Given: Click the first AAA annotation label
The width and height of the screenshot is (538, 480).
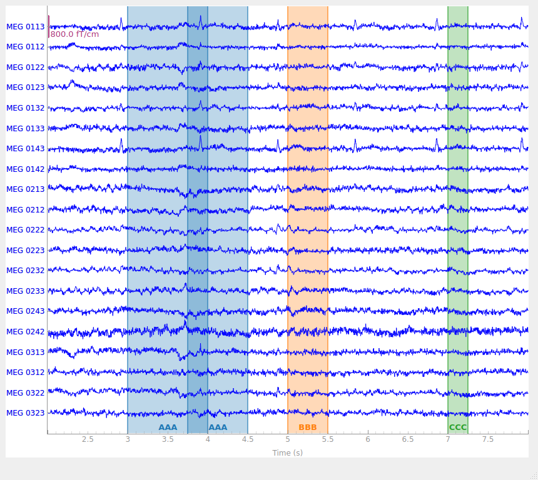Looking at the screenshot, I should (168, 427).
